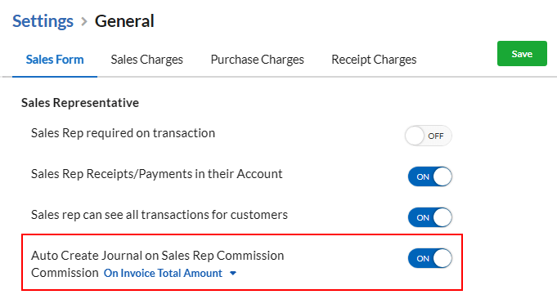The width and height of the screenshot is (557, 299).
Task: Turn off Sales Rep Receipts/Payments toggle
Action: pyautogui.click(x=430, y=176)
